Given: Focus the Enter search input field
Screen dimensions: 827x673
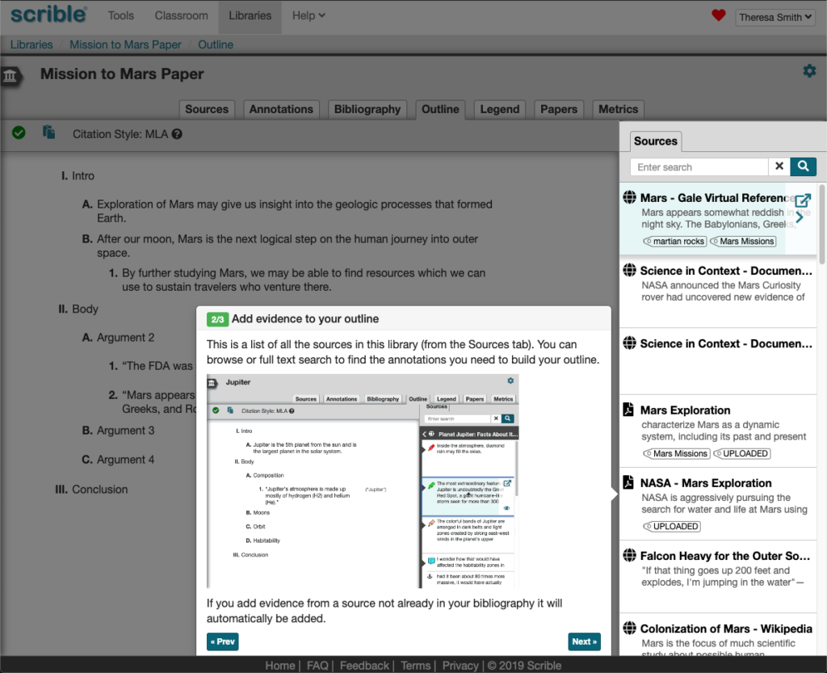Looking at the screenshot, I should (x=699, y=166).
